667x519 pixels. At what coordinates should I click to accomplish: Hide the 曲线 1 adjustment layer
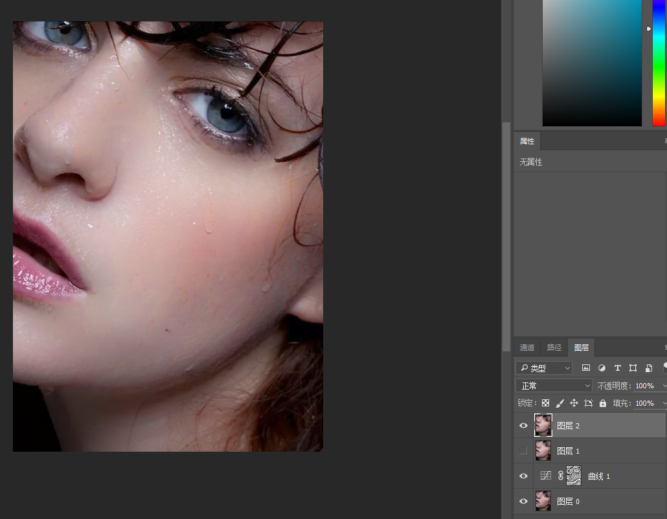pos(524,476)
